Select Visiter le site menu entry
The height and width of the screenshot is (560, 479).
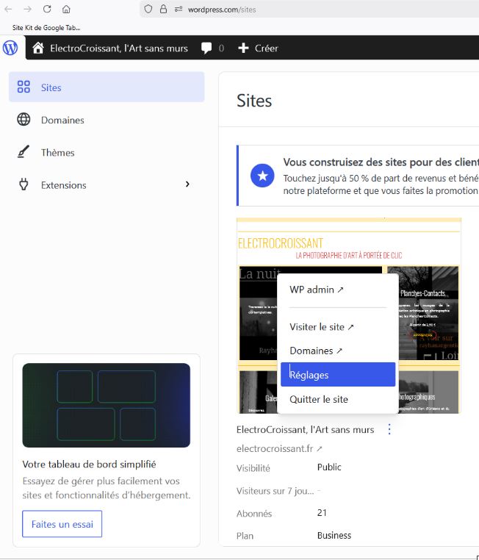tap(322, 327)
